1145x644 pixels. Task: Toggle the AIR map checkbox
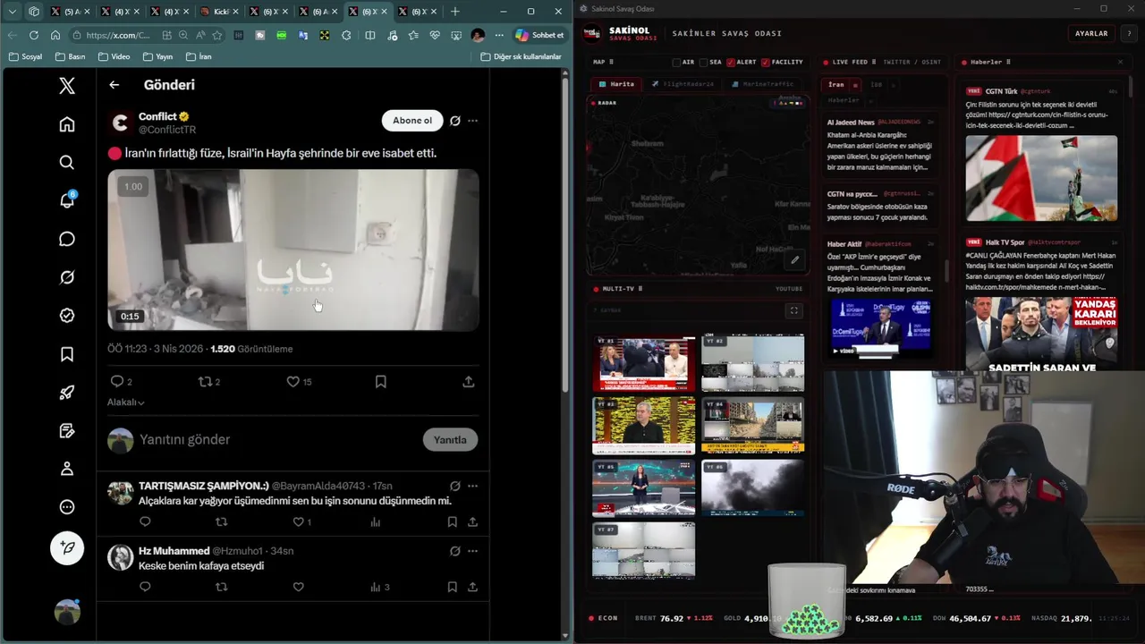676,63
